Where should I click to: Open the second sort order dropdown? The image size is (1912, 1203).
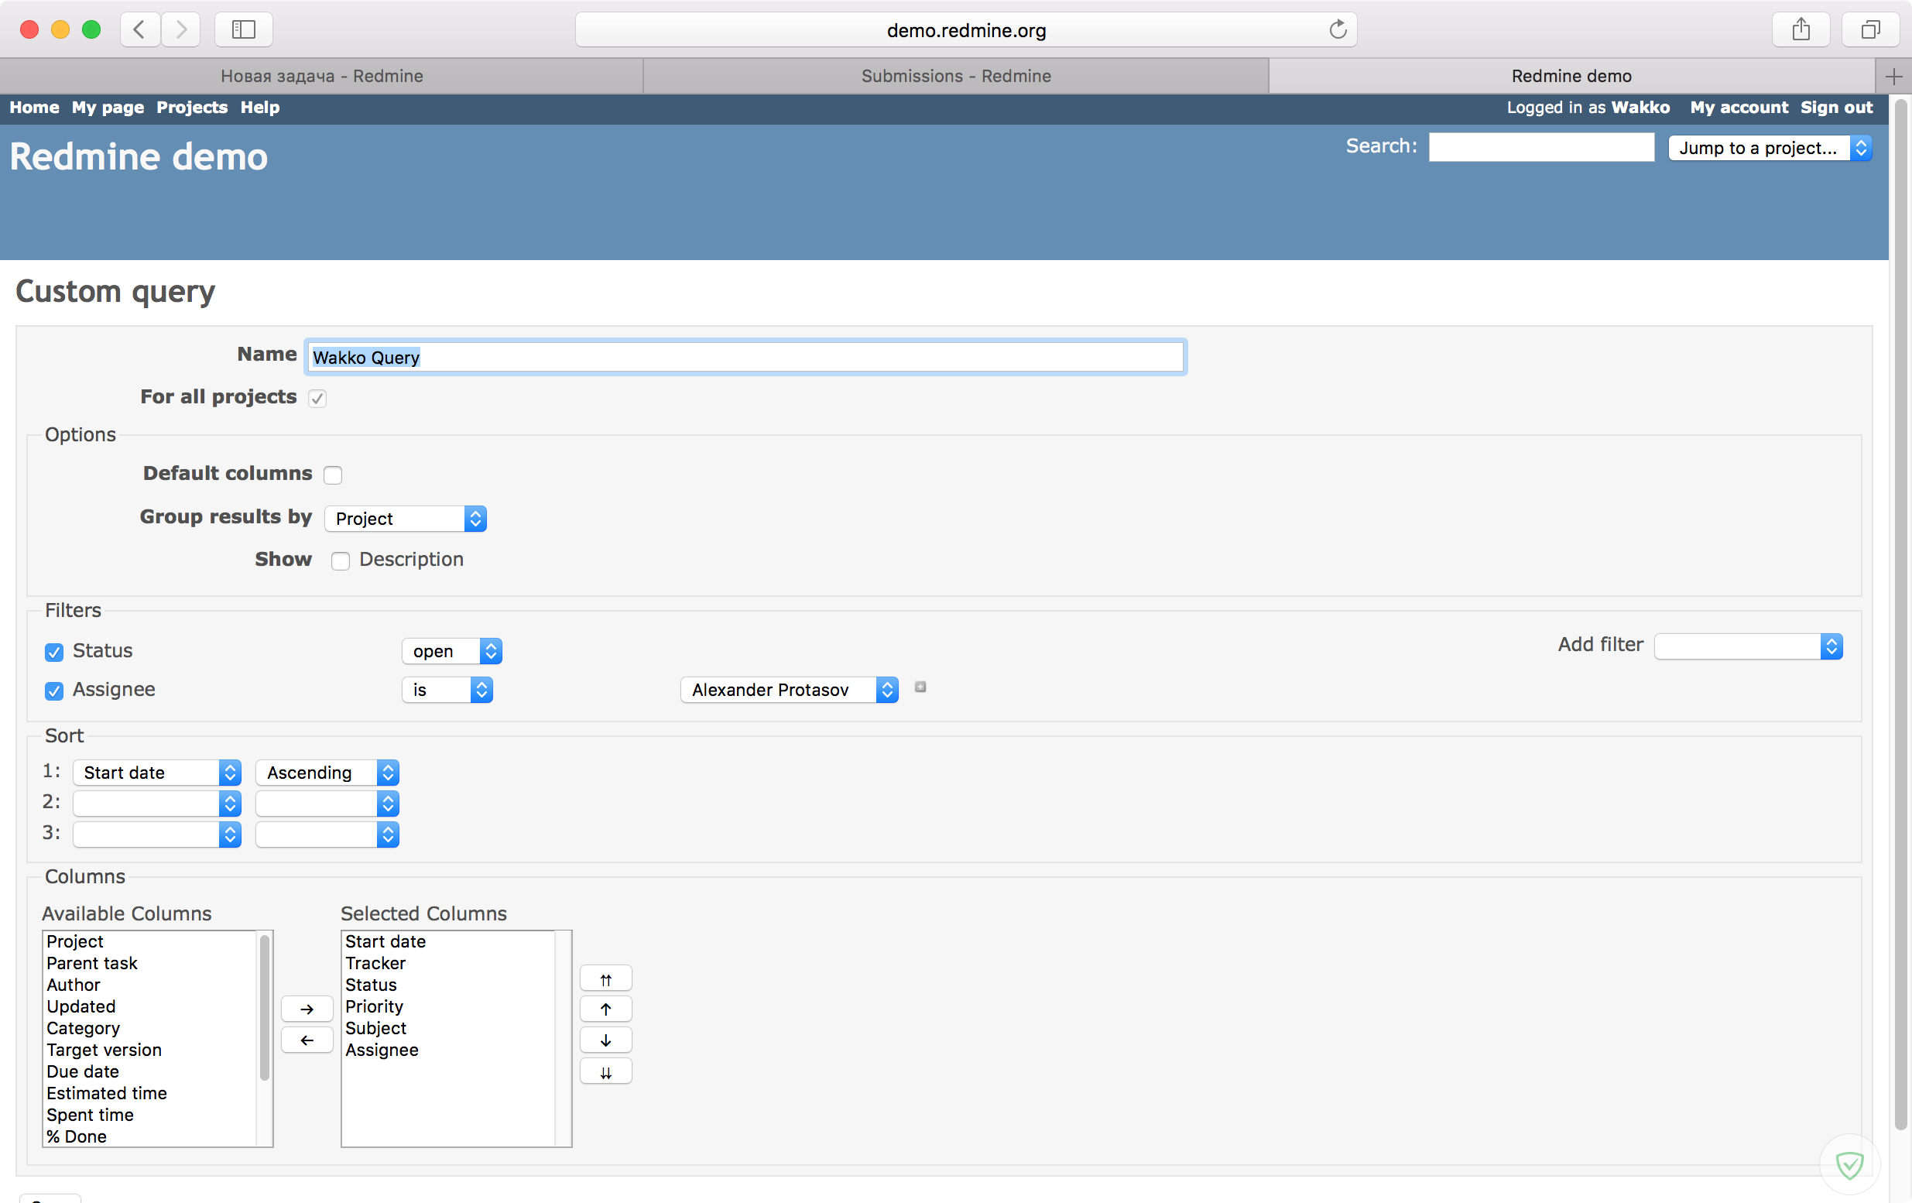[x=327, y=804]
